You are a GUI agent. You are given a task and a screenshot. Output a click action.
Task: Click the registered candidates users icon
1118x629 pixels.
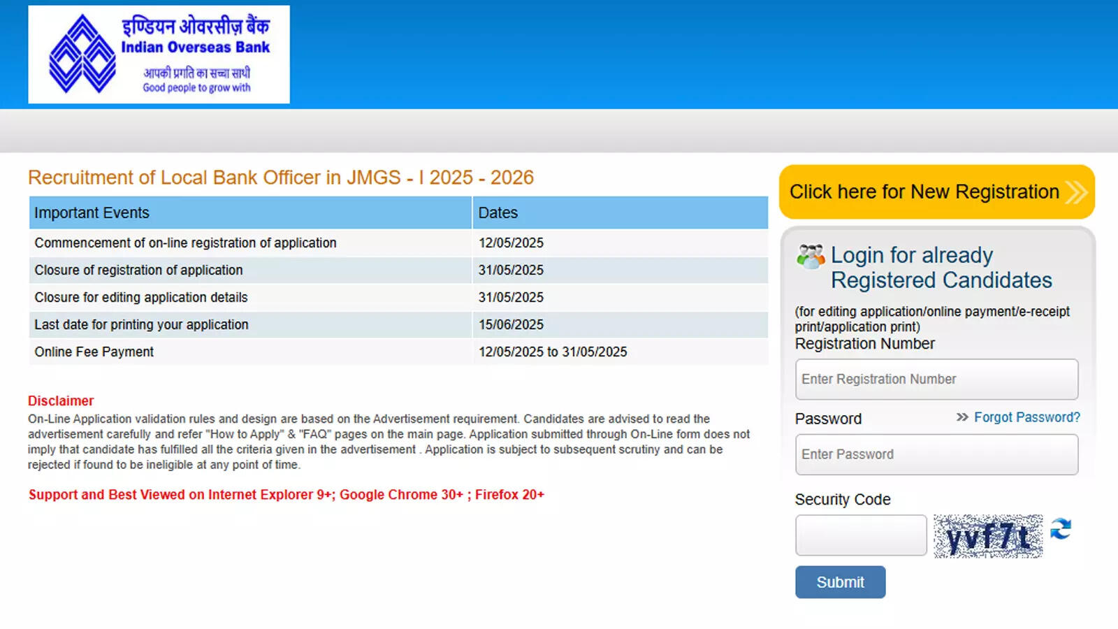click(810, 256)
